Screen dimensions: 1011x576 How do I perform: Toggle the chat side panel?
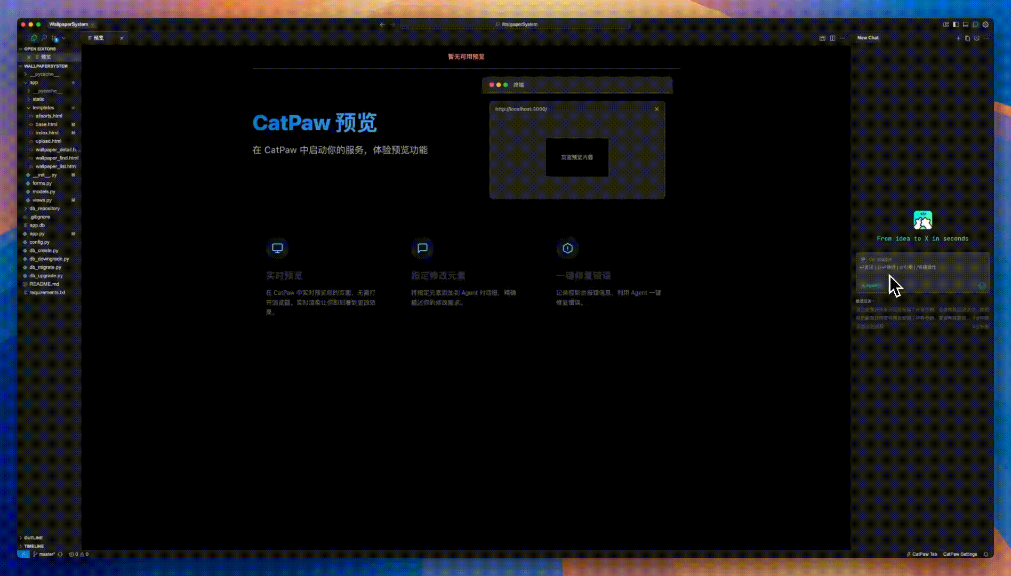coord(975,25)
